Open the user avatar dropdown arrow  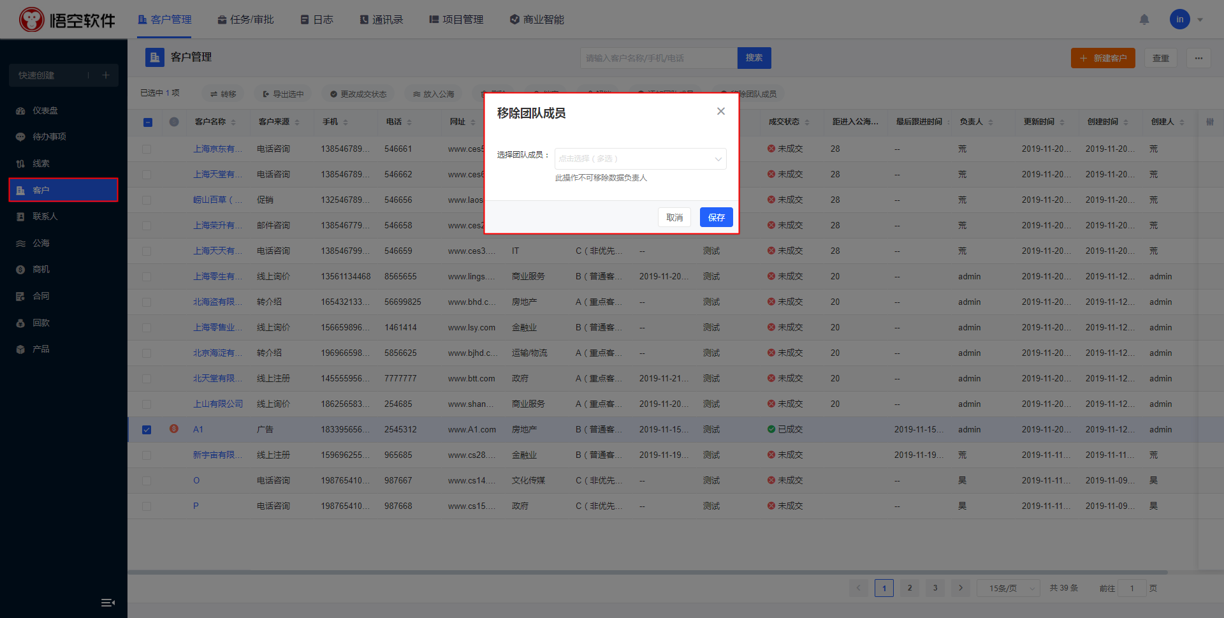[x=1200, y=20]
